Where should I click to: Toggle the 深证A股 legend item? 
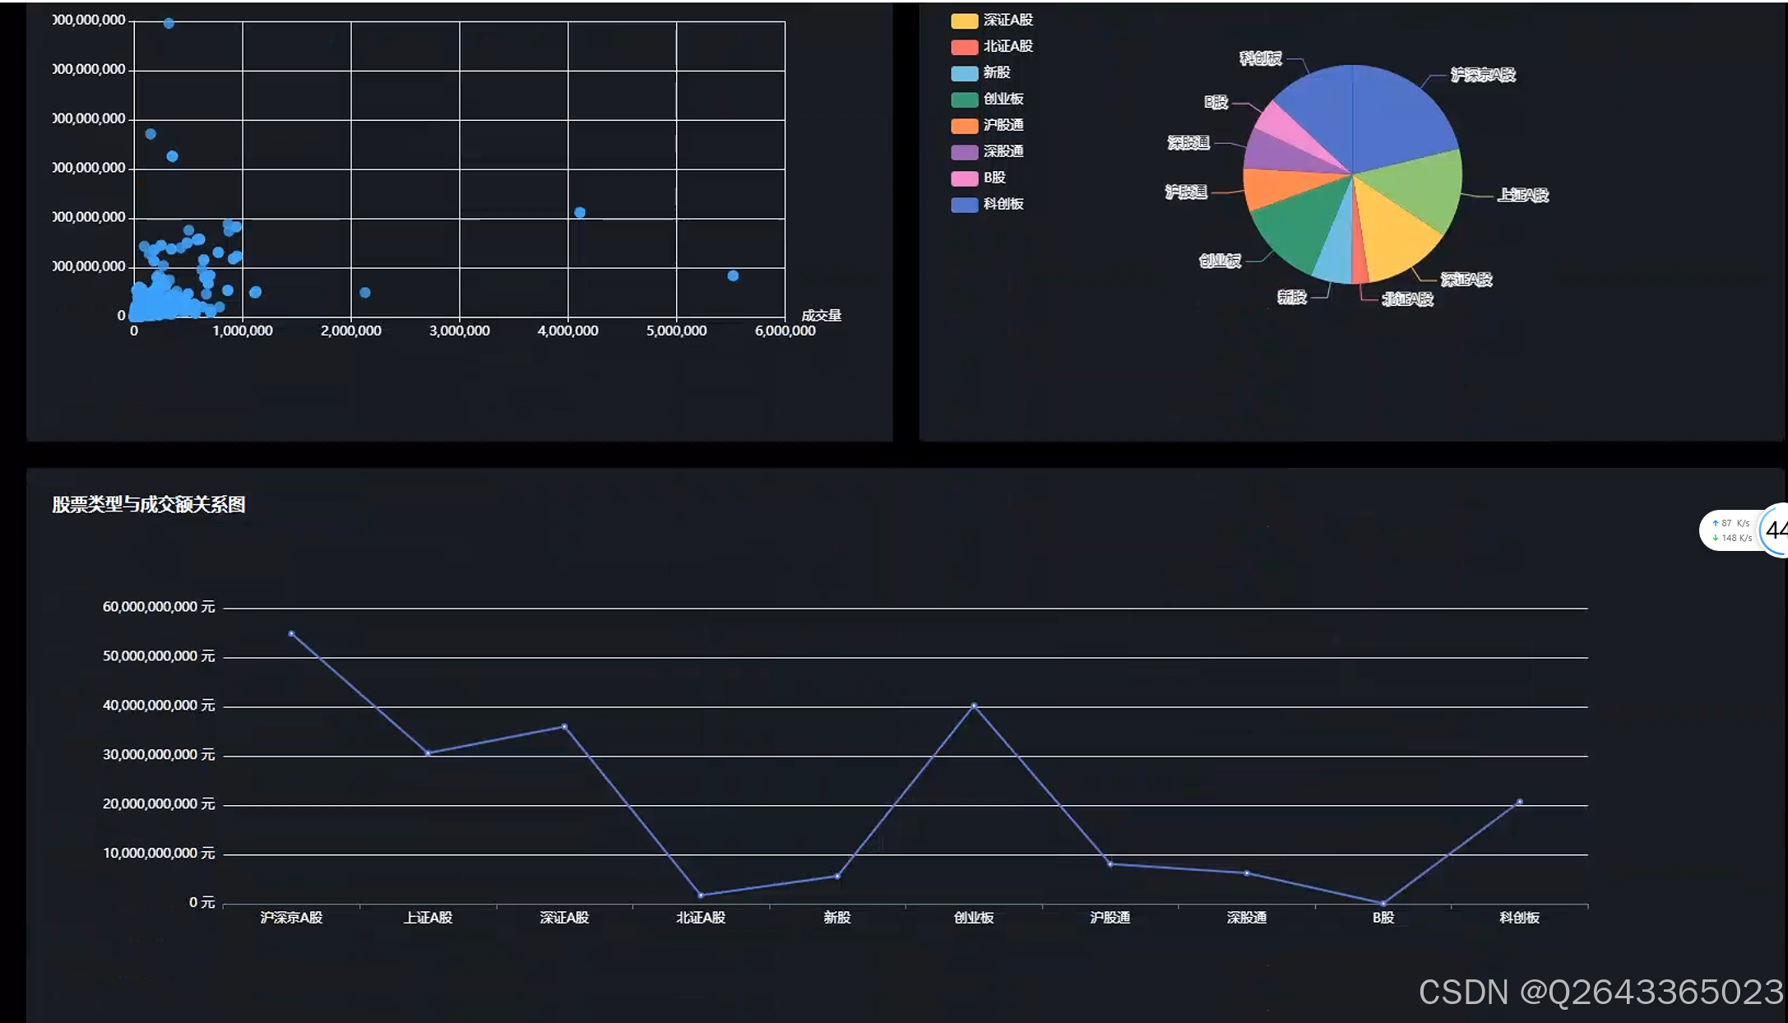click(x=992, y=21)
